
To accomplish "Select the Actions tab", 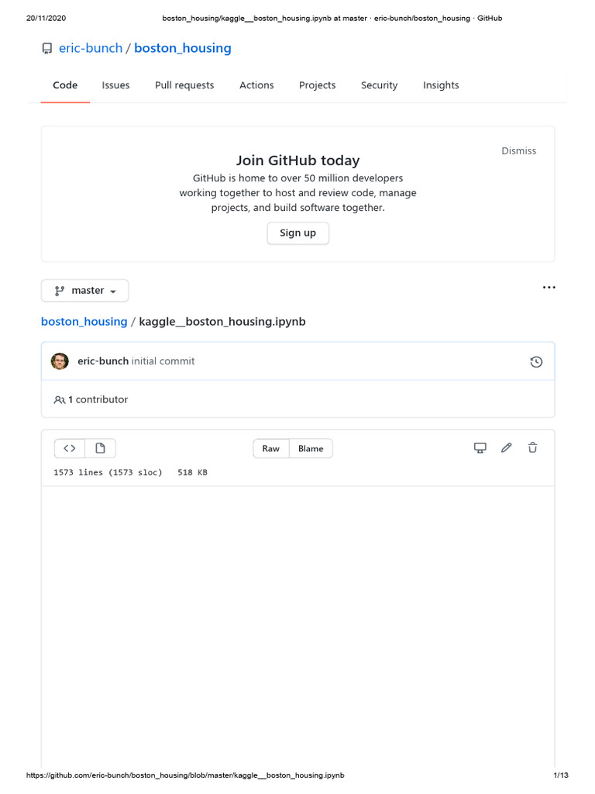I will pos(256,85).
